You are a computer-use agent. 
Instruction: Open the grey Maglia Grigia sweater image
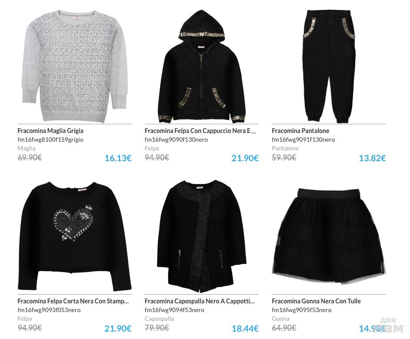(74, 66)
